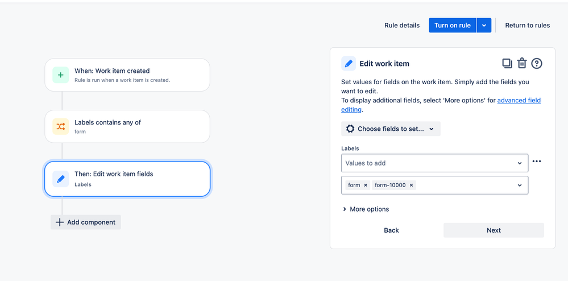The height and width of the screenshot is (281, 568).
Task: Click the blue pencil action icon in rule flow
Action: tap(60, 179)
